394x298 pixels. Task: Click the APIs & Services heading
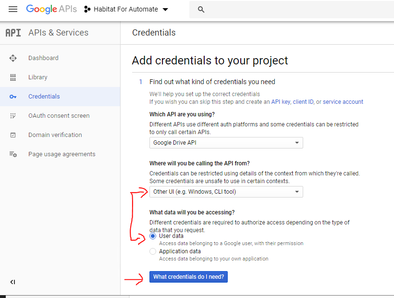pyautogui.click(x=58, y=33)
